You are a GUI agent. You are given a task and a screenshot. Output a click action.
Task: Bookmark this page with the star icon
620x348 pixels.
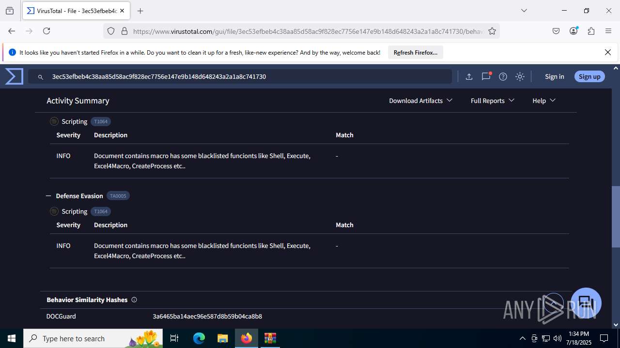pos(492,31)
